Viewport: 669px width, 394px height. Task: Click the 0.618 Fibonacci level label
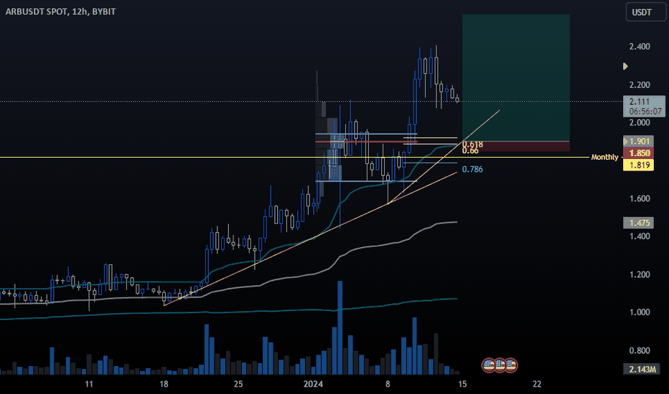click(473, 145)
